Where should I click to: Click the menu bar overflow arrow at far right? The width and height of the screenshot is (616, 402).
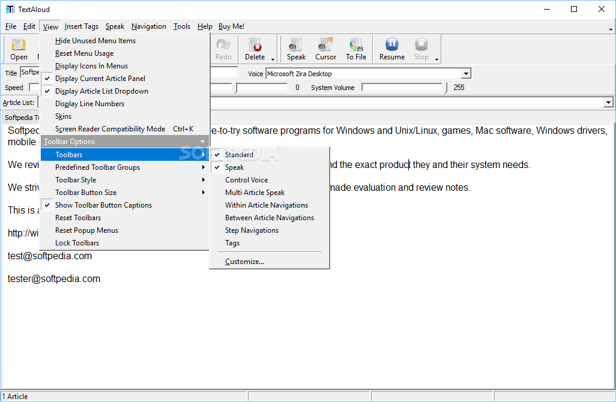click(x=611, y=29)
